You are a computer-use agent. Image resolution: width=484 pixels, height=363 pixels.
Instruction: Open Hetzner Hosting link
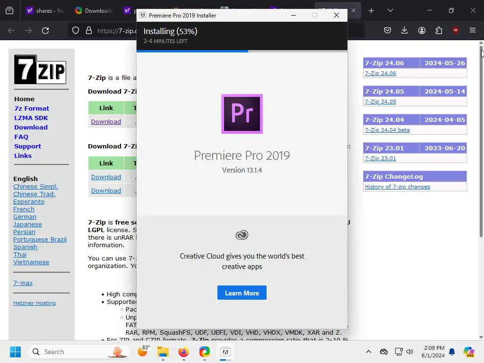pyautogui.click(x=34, y=303)
